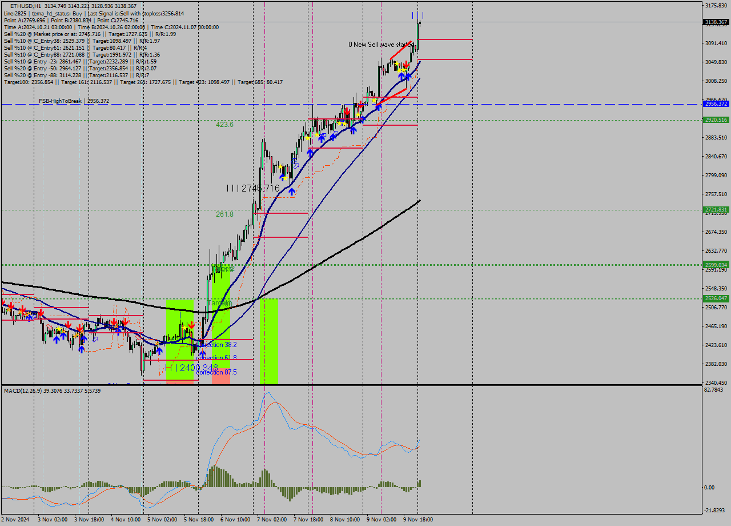Click the 2757.510 price axis value

pyautogui.click(x=716, y=194)
